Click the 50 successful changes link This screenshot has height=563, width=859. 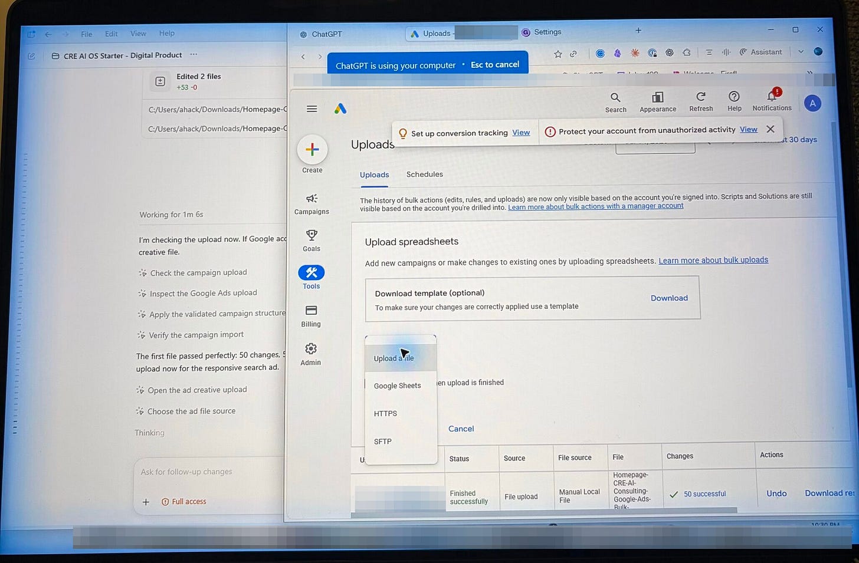[x=704, y=494]
